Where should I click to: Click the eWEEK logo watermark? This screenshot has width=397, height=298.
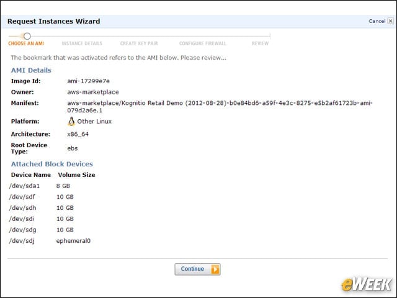pos(366,284)
